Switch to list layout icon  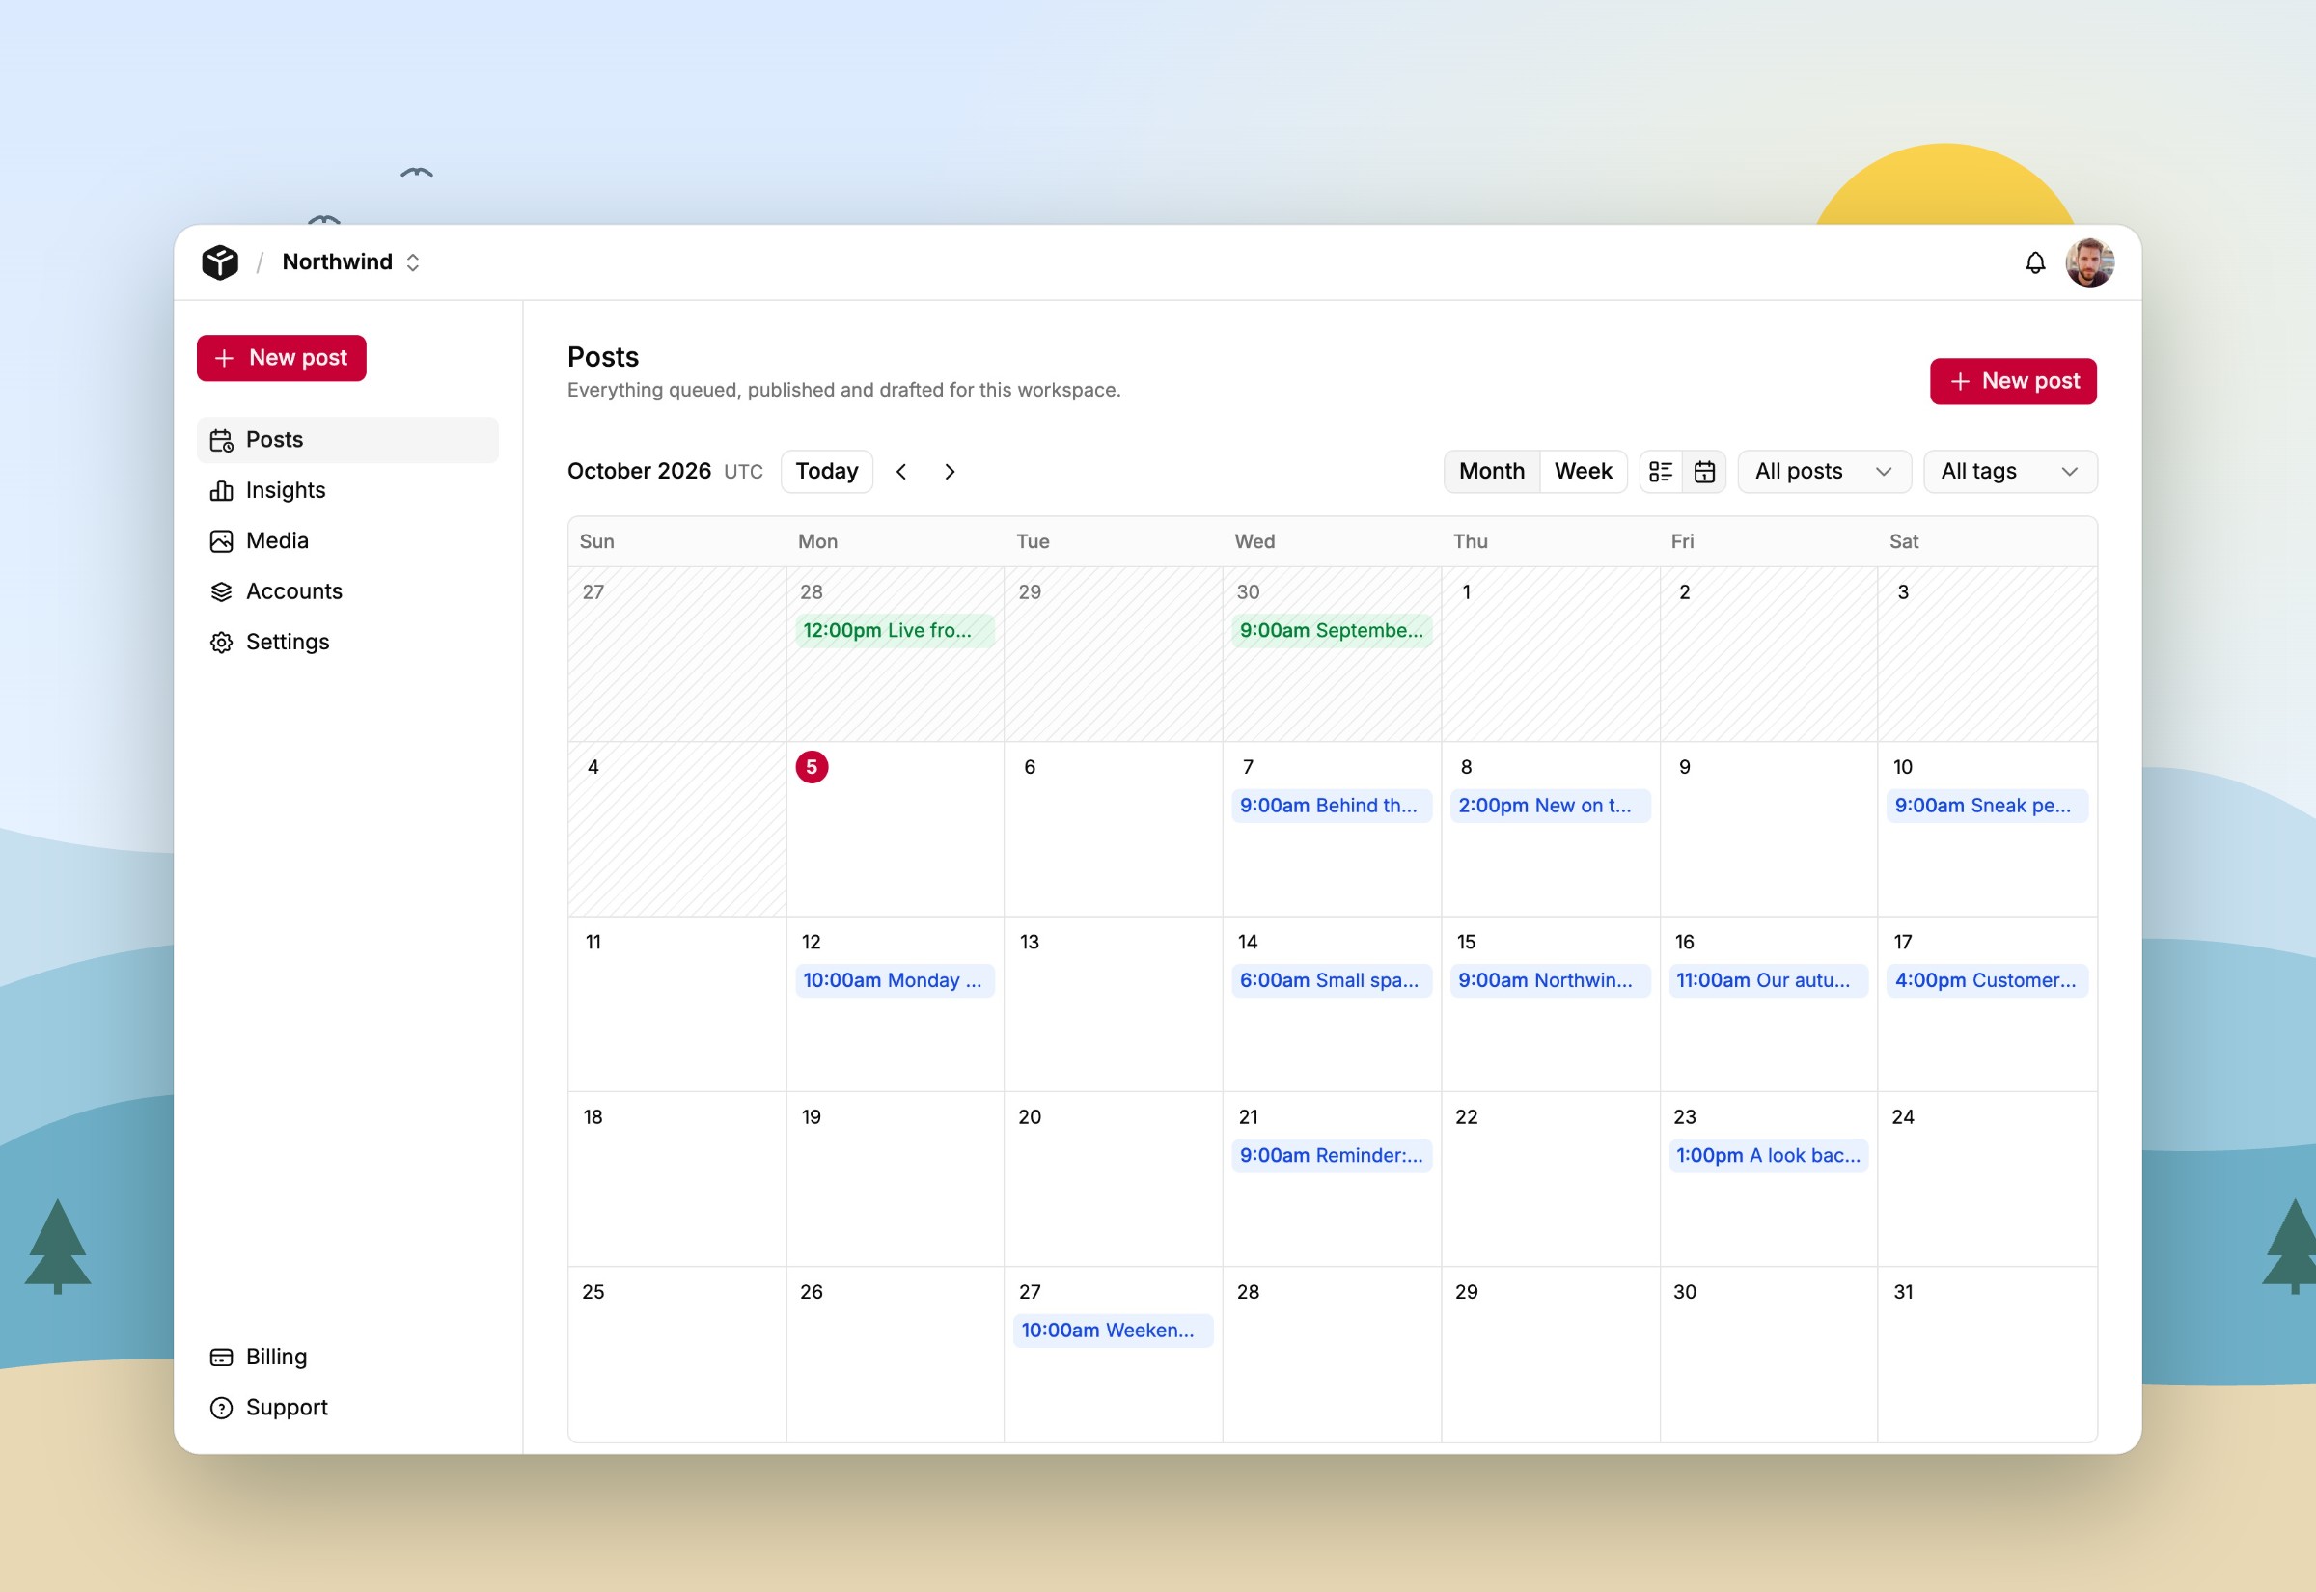tap(1661, 472)
